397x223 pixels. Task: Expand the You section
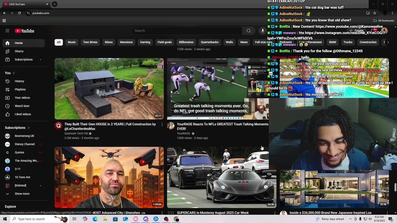tap(10, 73)
